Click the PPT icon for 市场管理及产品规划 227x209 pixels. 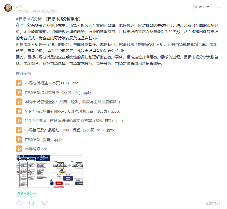(x=19, y=130)
